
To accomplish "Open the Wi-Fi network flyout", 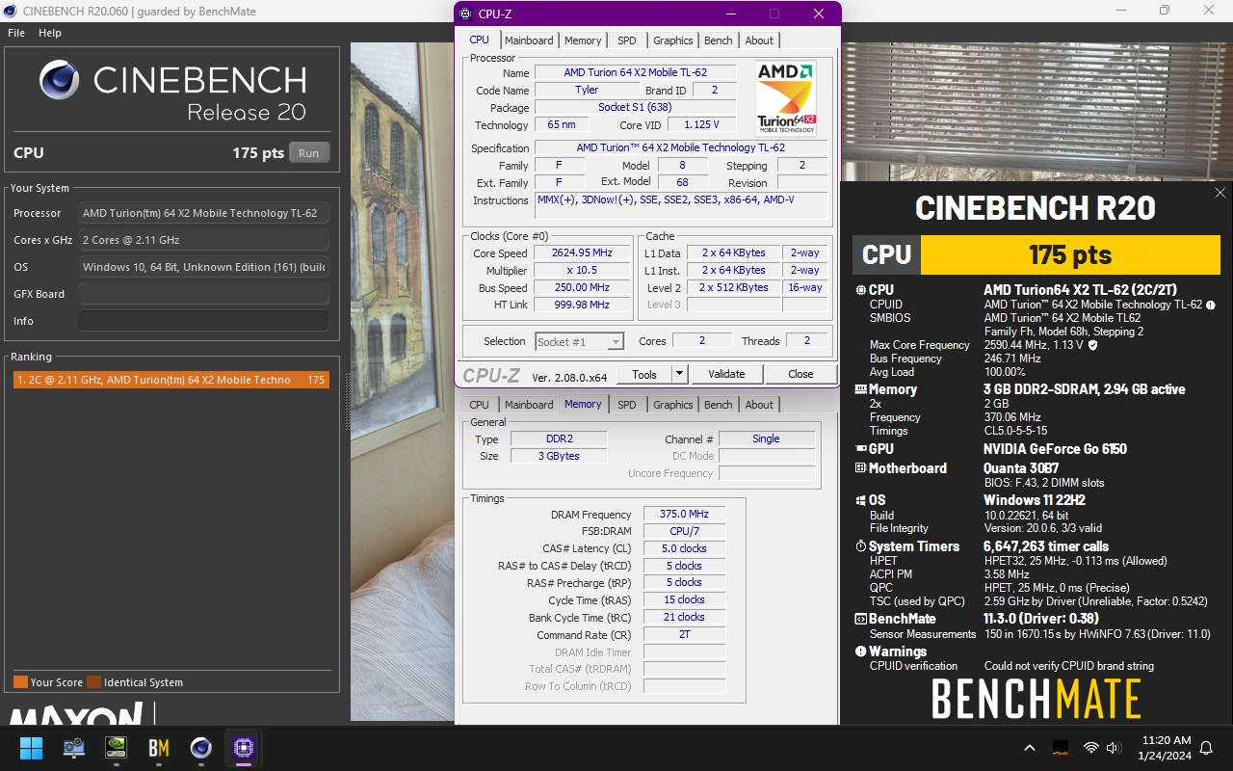I will point(1091,748).
